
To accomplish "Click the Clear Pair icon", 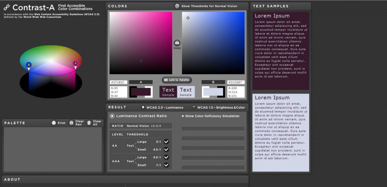I will 71,123.
